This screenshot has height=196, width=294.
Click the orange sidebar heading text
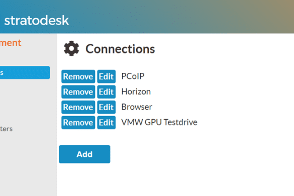click(x=11, y=43)
